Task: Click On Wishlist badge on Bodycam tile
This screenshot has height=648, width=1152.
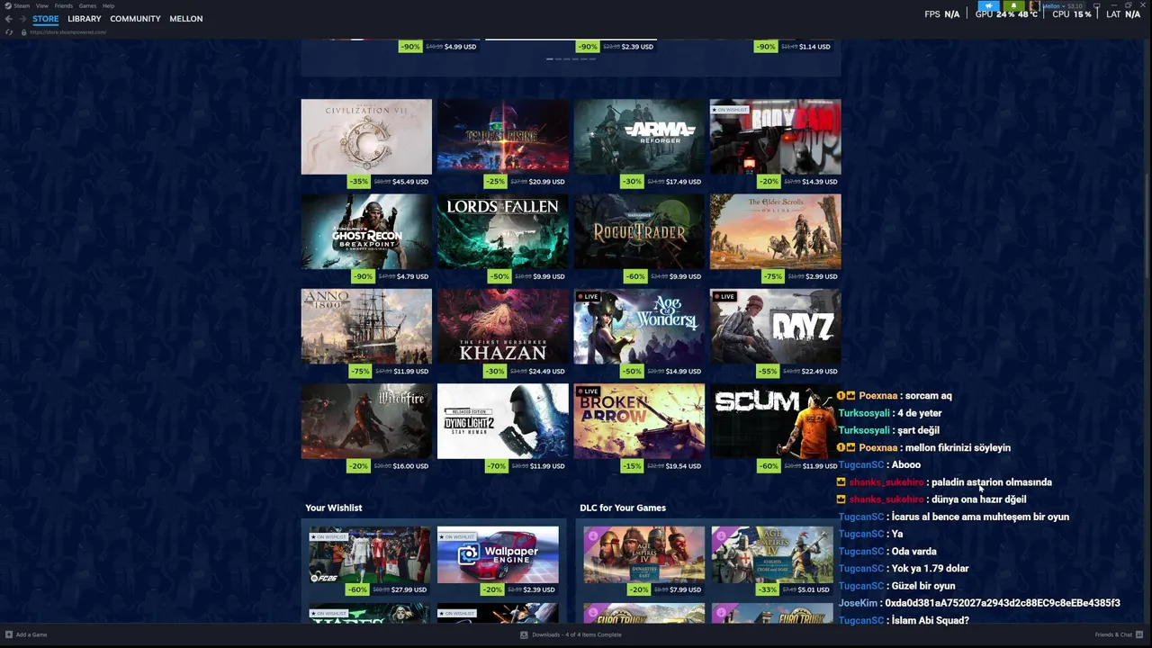Action: point(730,110)
